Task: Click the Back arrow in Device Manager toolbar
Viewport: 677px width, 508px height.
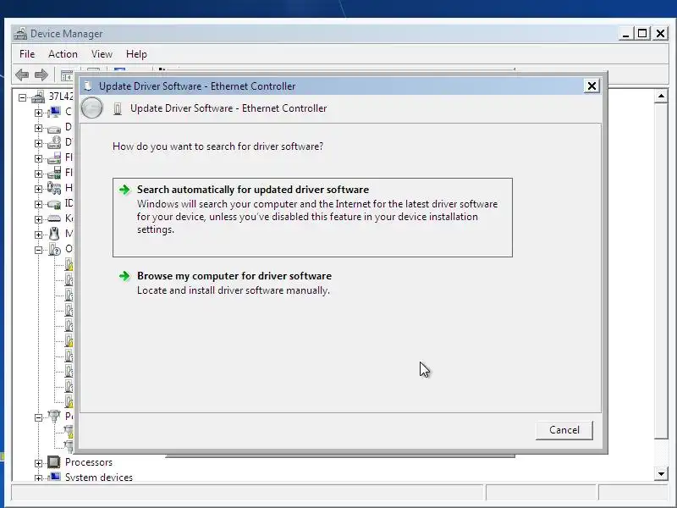Action: tap(22, 75)
